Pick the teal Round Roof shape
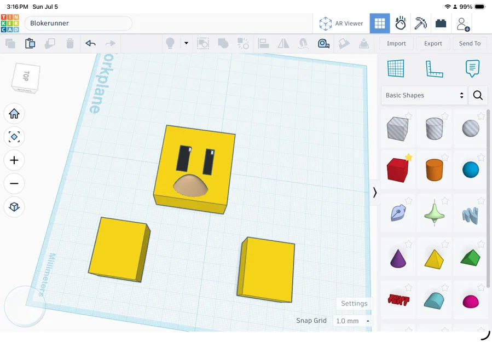 pos(435,301)
